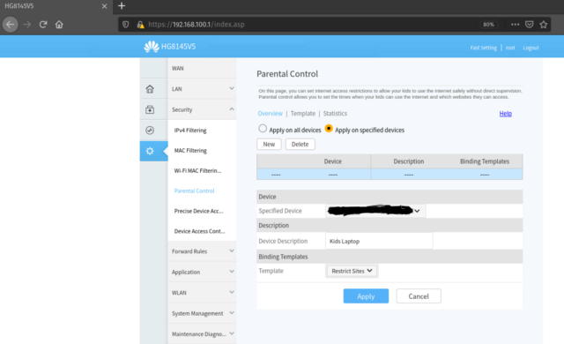Open the page actions three-dot menu
The image size is (564, 344).
click(515, 25)
